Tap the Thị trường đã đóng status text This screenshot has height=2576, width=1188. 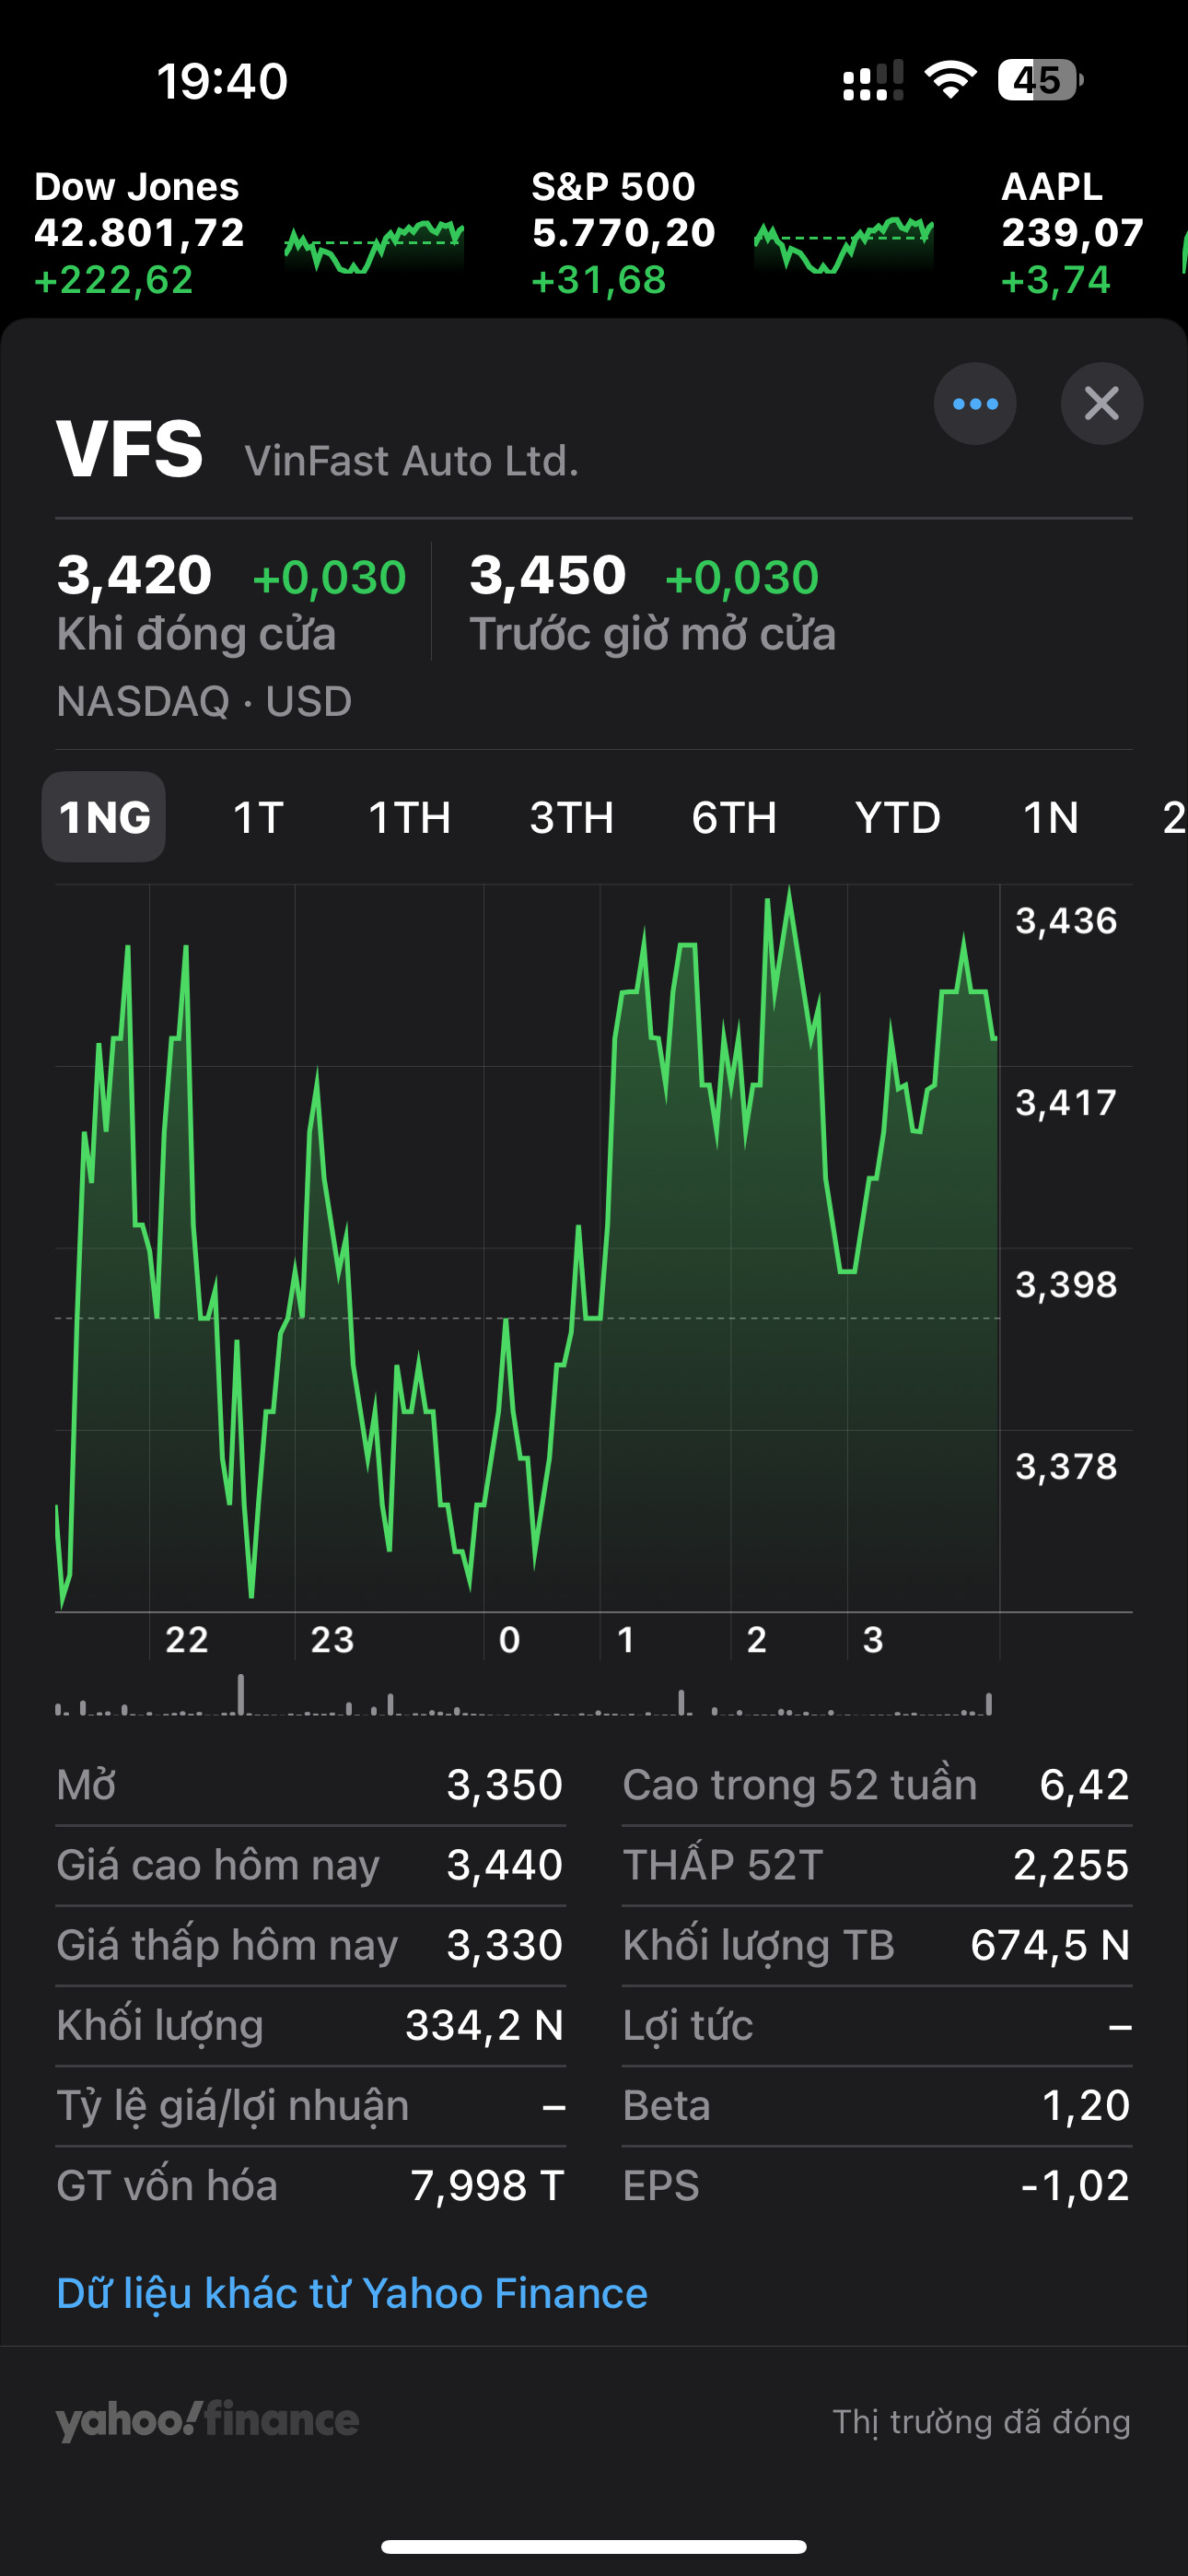coord(982,2422)
